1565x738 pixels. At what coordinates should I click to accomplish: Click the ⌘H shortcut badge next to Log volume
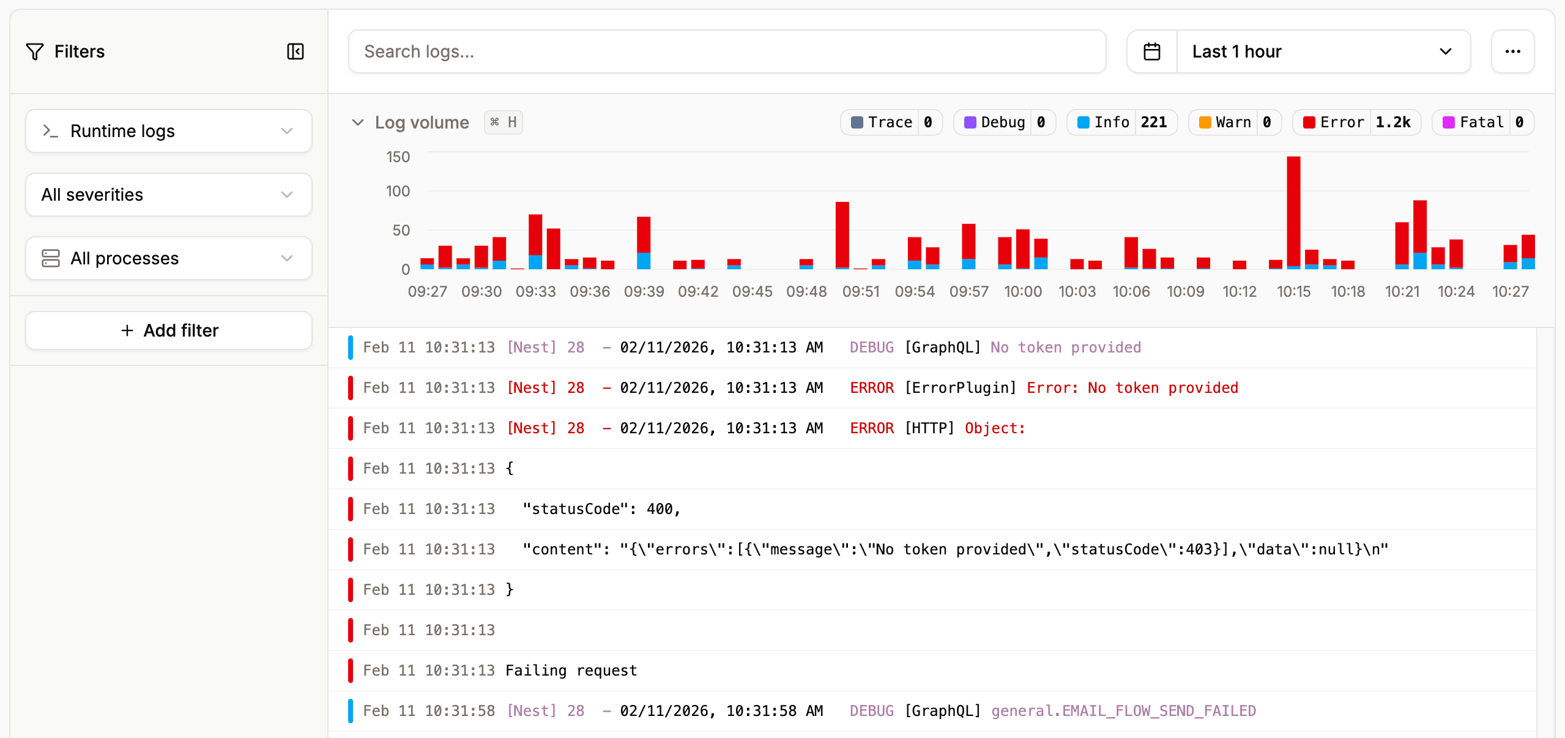coord(503,122)
